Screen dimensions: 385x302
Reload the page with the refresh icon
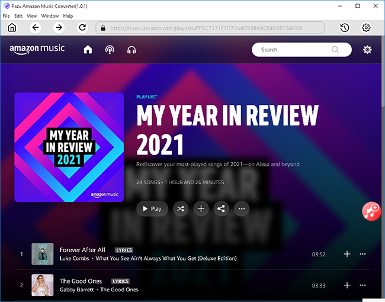pos(82,27)
